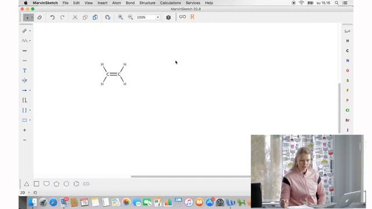This screenshot has width=372, height=209.
Task: Open Spotlight search in menu bar
Action: coord(337,3)
